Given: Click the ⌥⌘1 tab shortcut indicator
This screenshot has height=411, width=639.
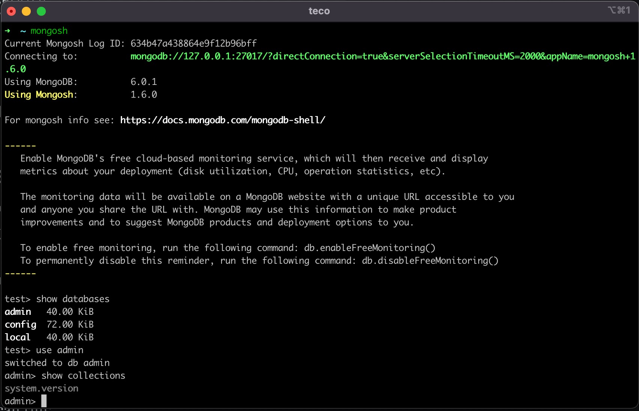Looking at the screenshot, I should [x=619, y=11].
